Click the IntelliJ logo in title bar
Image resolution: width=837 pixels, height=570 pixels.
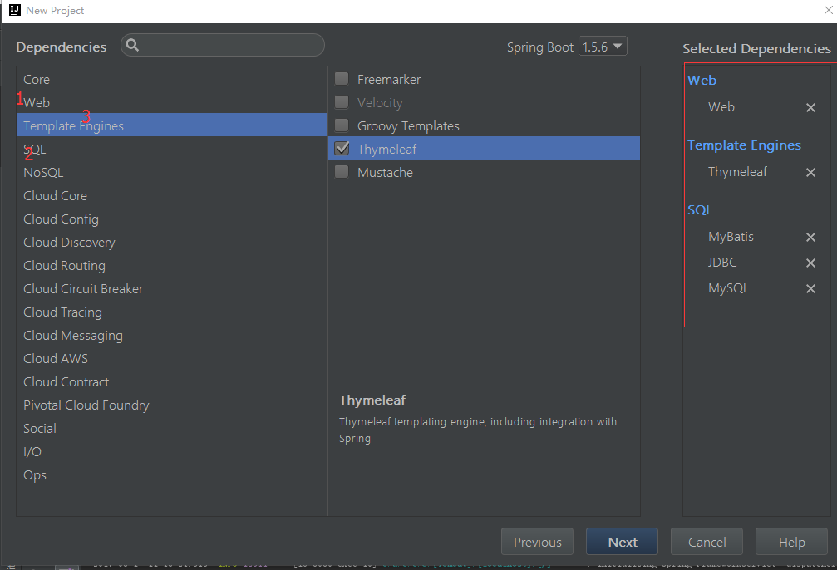[14, 10]
